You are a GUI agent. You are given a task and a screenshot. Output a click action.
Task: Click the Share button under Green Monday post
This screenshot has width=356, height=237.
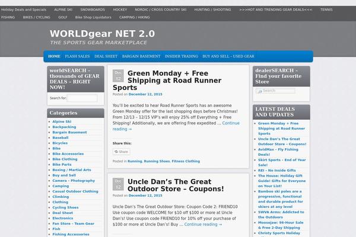point(122,152)
